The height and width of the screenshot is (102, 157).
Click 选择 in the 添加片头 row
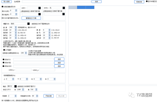coord(59,59)
